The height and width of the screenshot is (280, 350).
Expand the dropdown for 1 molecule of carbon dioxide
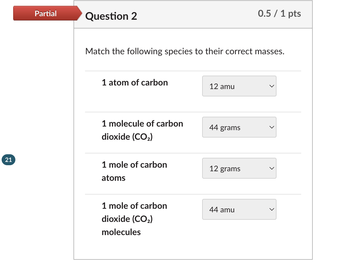click(x=239, y=127)
